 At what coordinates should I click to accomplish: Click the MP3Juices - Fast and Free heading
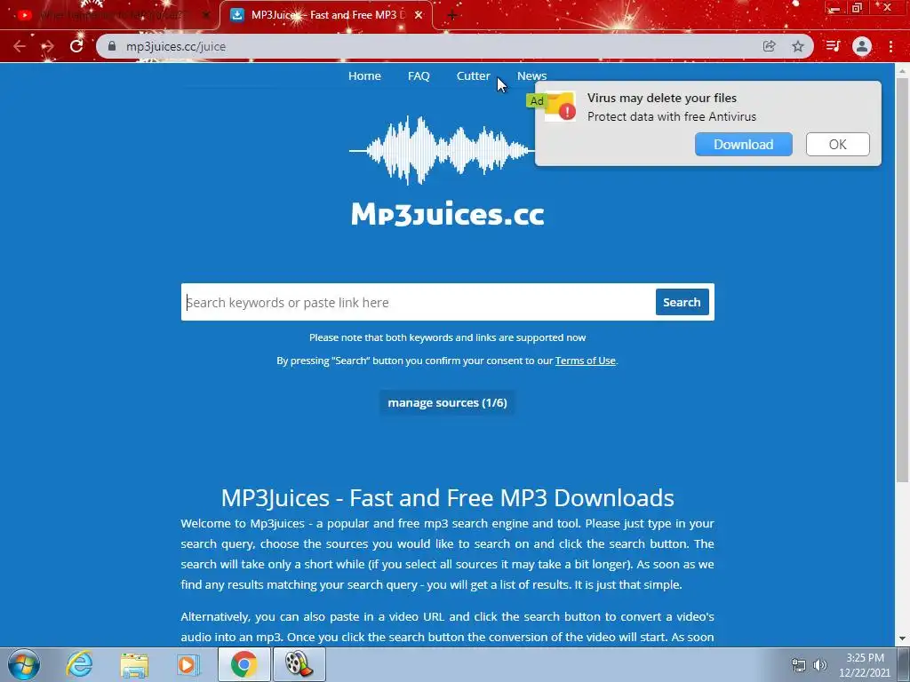pos(447,498)
